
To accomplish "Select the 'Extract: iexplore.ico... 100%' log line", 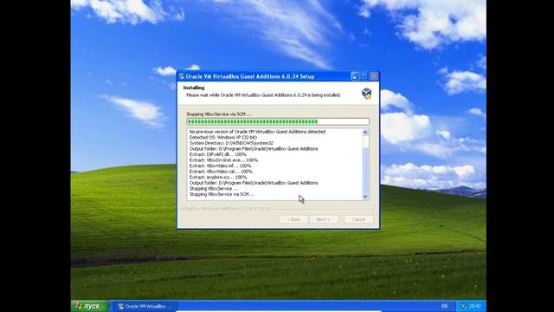I will pyautogui.click(x=218, y=177).
